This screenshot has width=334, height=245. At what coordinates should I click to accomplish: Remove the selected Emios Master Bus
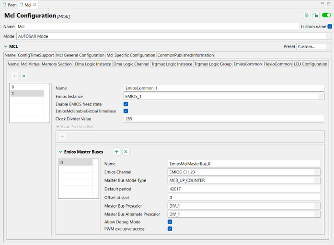(126, 152)
